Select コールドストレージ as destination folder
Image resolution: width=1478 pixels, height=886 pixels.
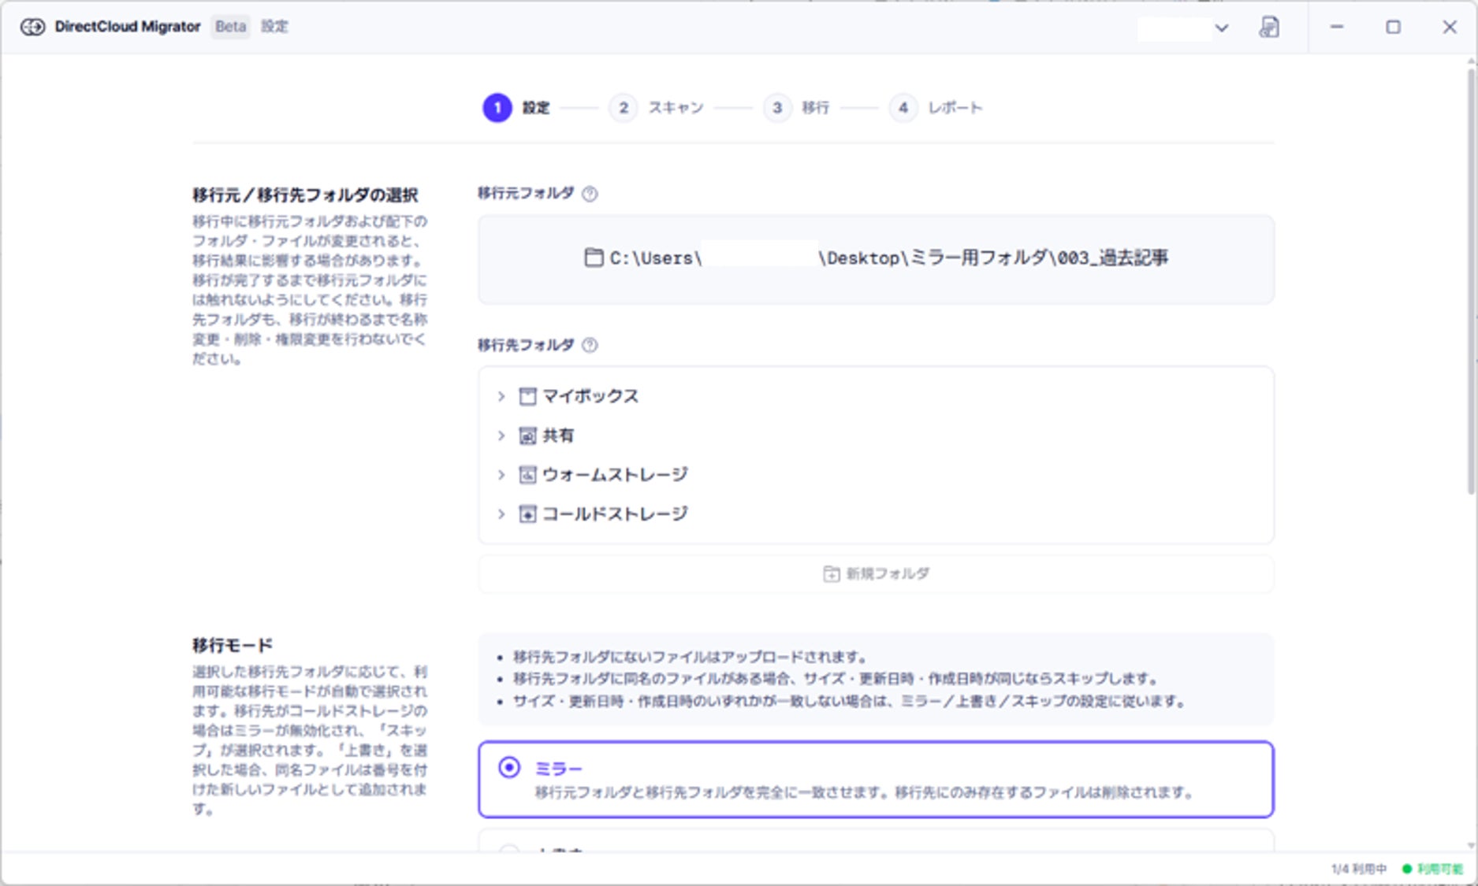tap(615, 514)
